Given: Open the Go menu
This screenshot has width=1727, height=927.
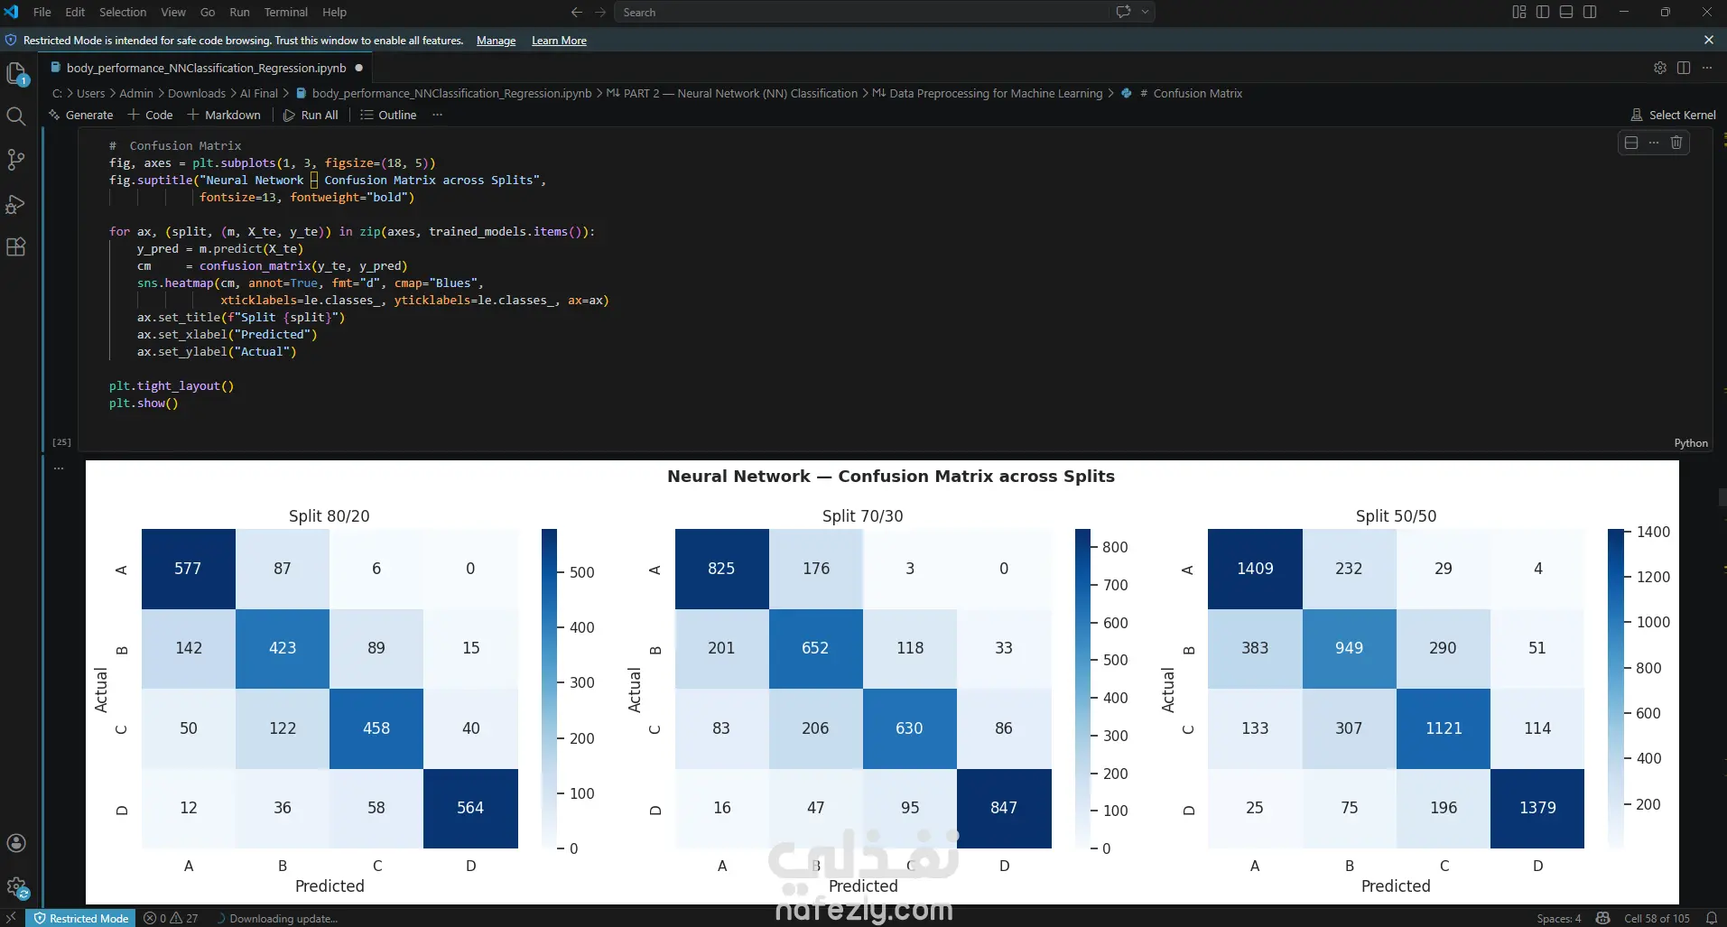Looking at the screenshot, I should (x=208, y=12).
